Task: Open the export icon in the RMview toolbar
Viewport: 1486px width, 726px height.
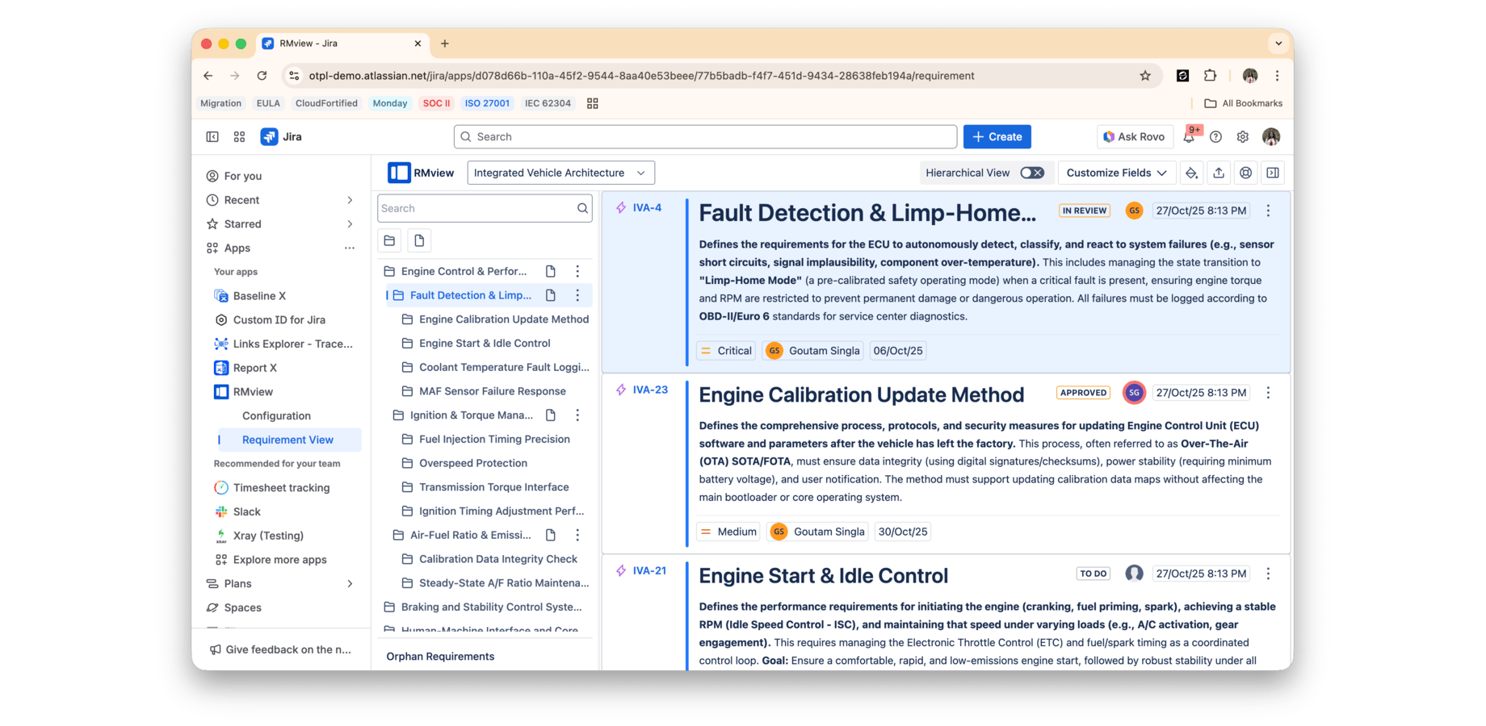Action: (x=1219, y=173)
